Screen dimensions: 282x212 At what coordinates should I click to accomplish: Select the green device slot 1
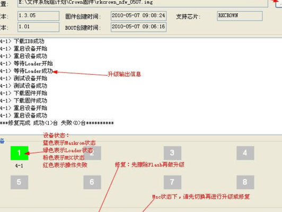20,153
